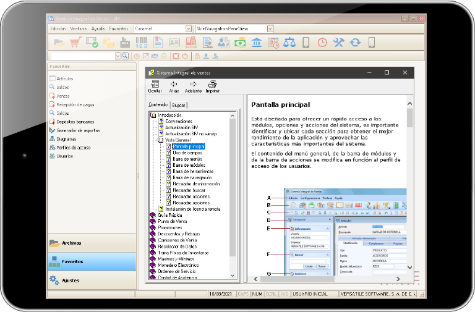475x312 pixels.
Task: Open Recepción de pagos favorite
Action: coord(75,104)
